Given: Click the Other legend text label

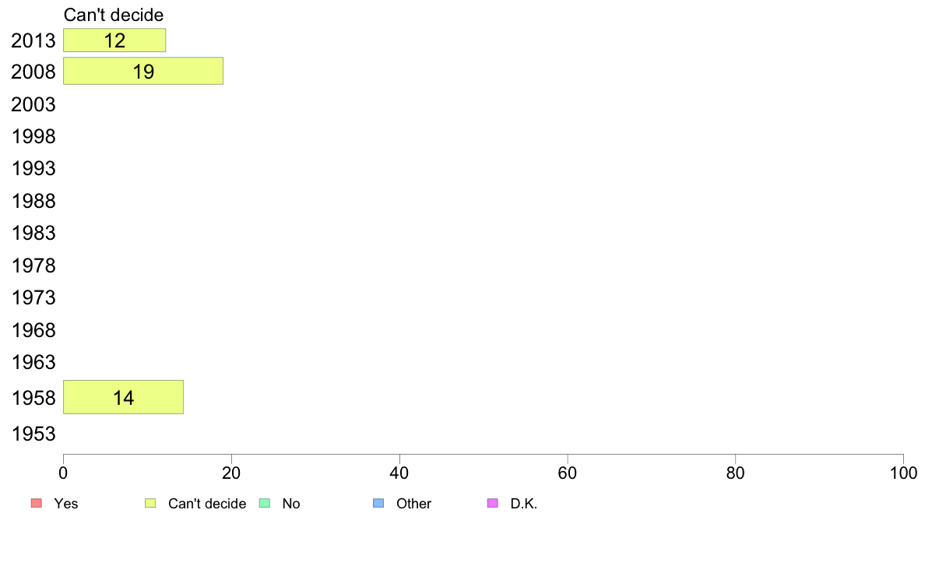Looking at the screenshot, I should tap(413, 504).
